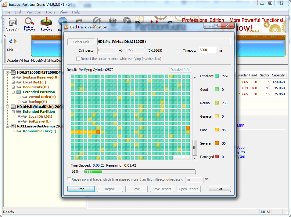Launch the File Recovery tool

[46, 24]
